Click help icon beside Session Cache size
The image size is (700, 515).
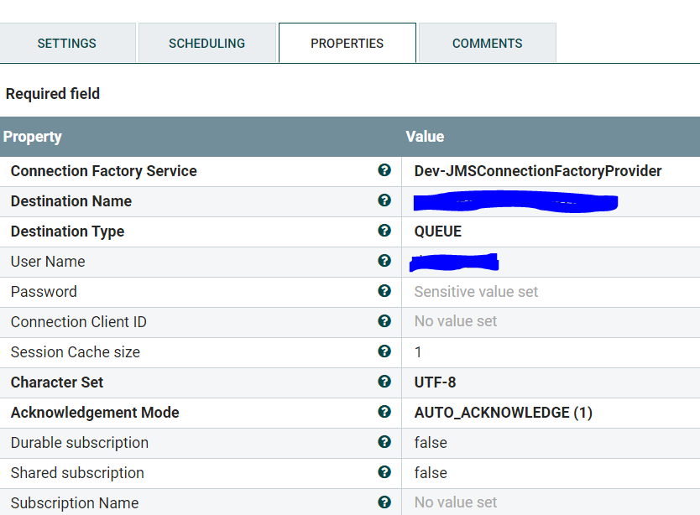384,351
